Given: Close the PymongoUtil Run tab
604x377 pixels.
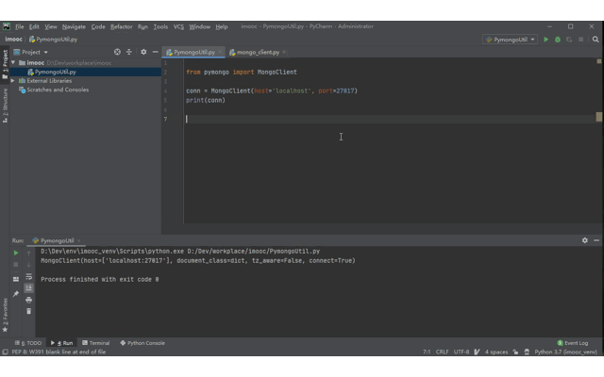Looking at the screenshot, I should pos(78,240).
